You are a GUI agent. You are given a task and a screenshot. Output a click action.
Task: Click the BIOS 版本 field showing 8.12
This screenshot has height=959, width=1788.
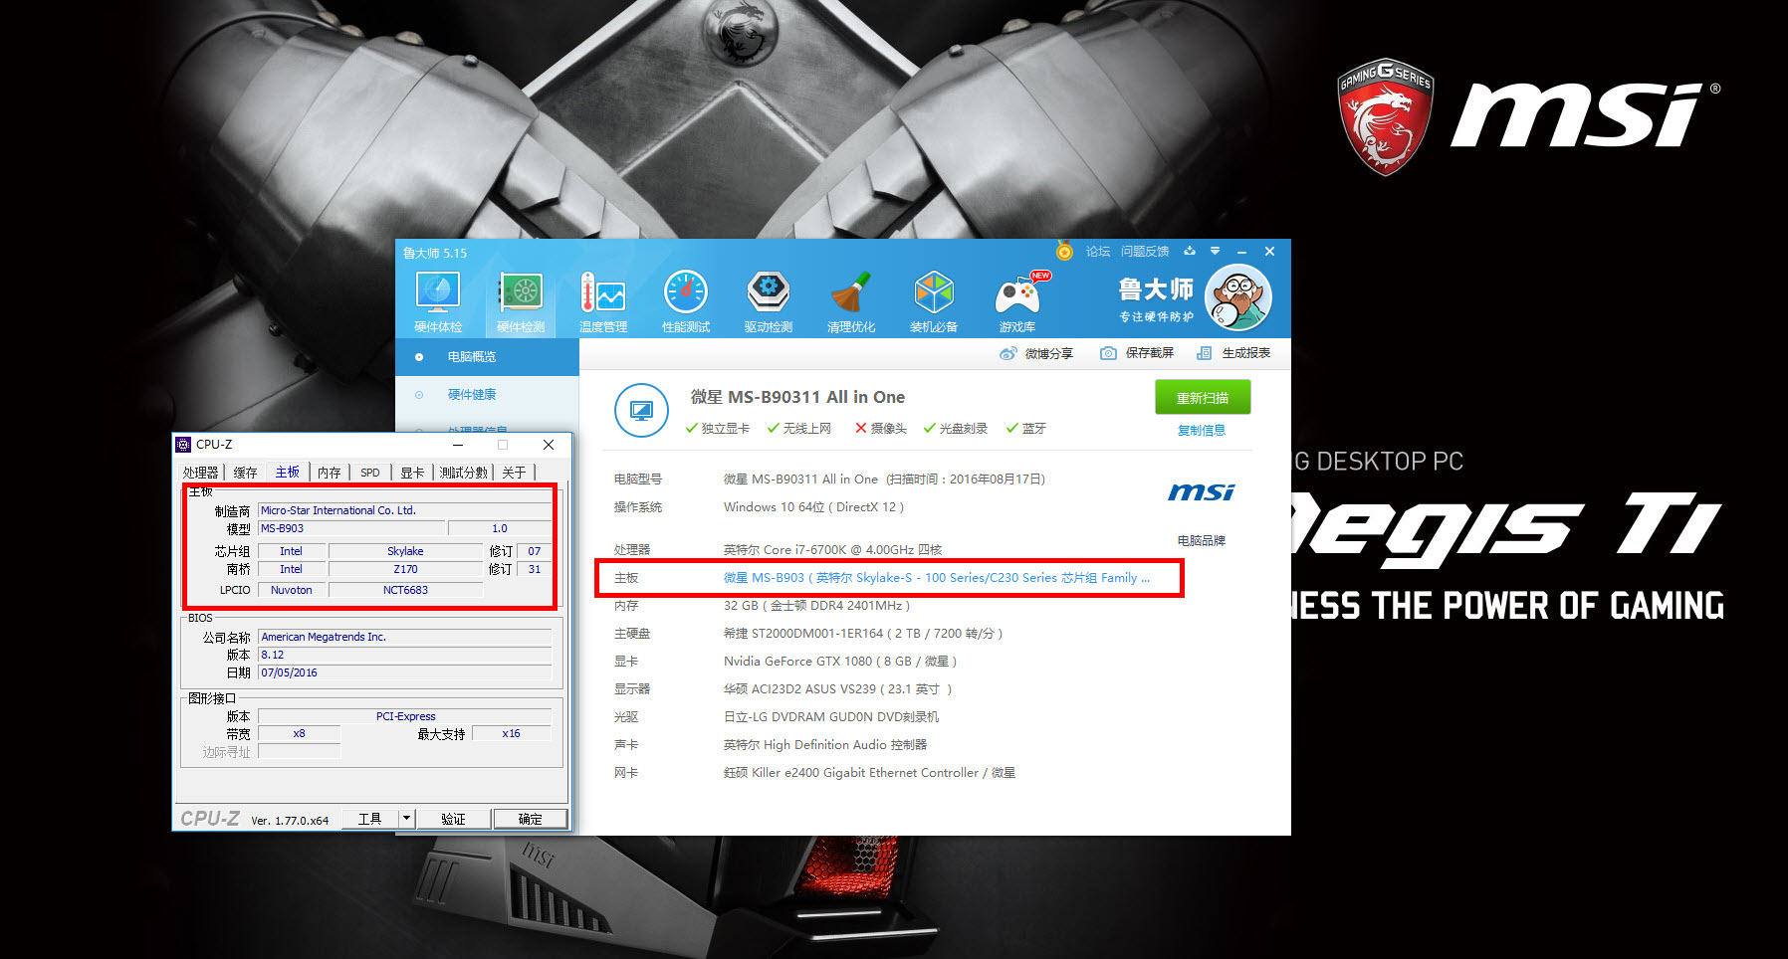[x=404, y=655]
